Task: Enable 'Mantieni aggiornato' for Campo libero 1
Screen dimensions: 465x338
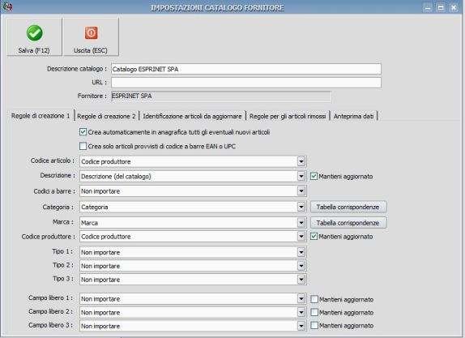Action: coord(314,299)
